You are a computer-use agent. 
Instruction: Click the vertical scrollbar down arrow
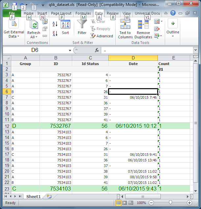click(x=195, y=191)
